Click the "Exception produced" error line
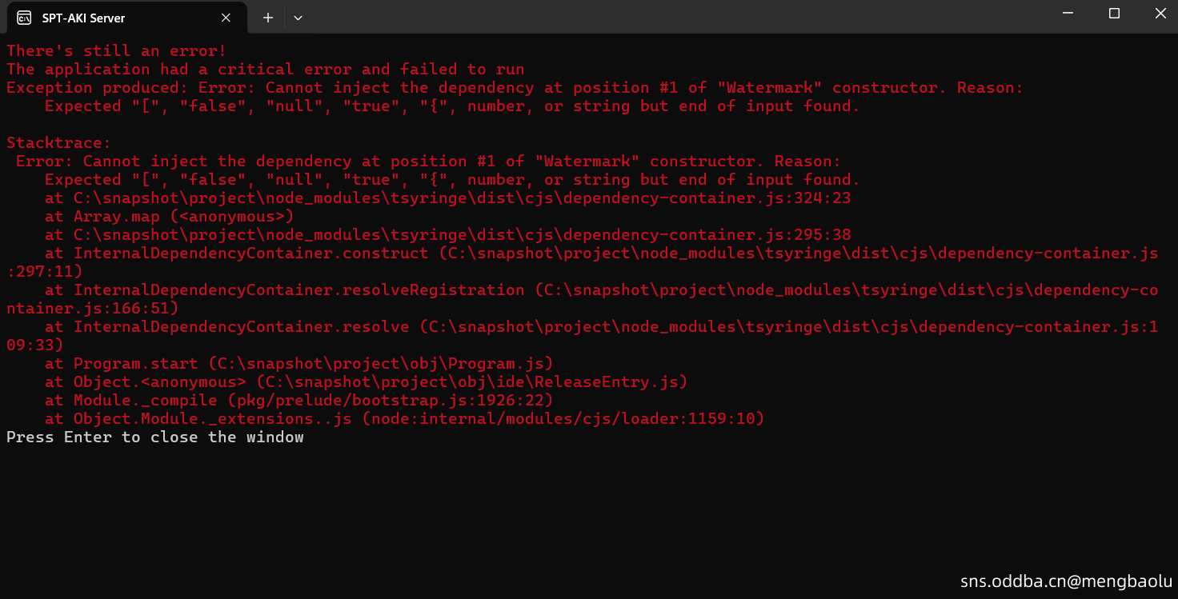 (515, 87)
